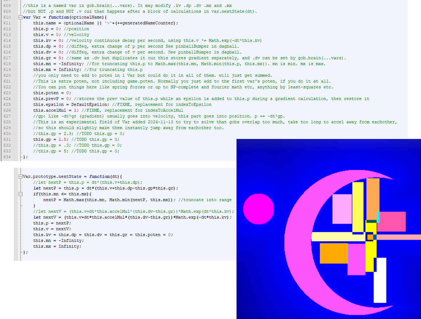Click the hot pink rectangle on the right

392,222
